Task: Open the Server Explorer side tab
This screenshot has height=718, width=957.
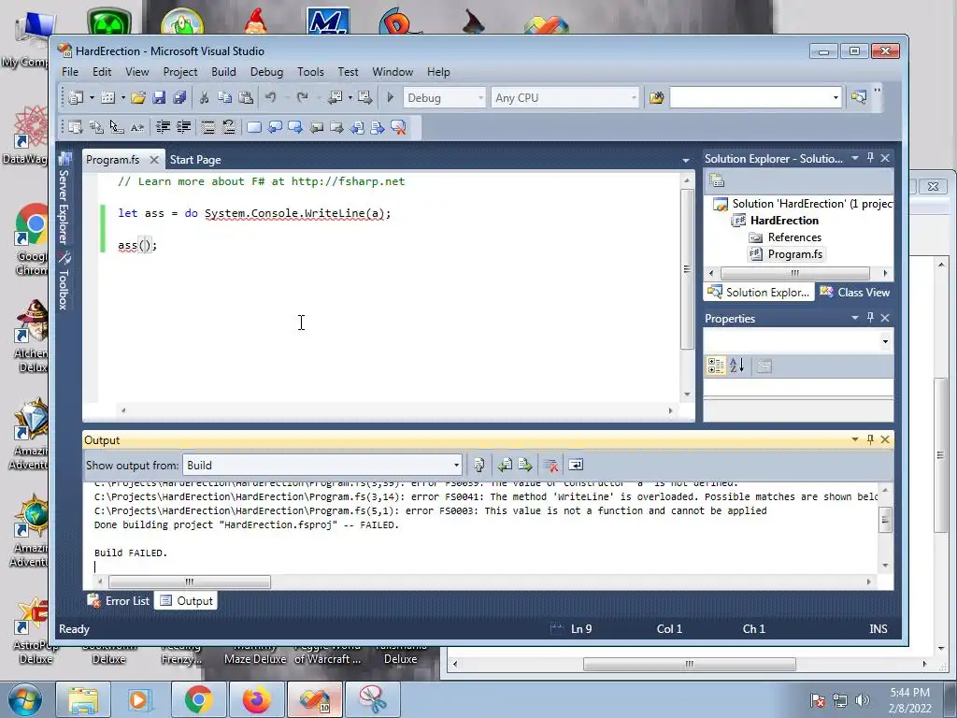Action: [64, 199]
